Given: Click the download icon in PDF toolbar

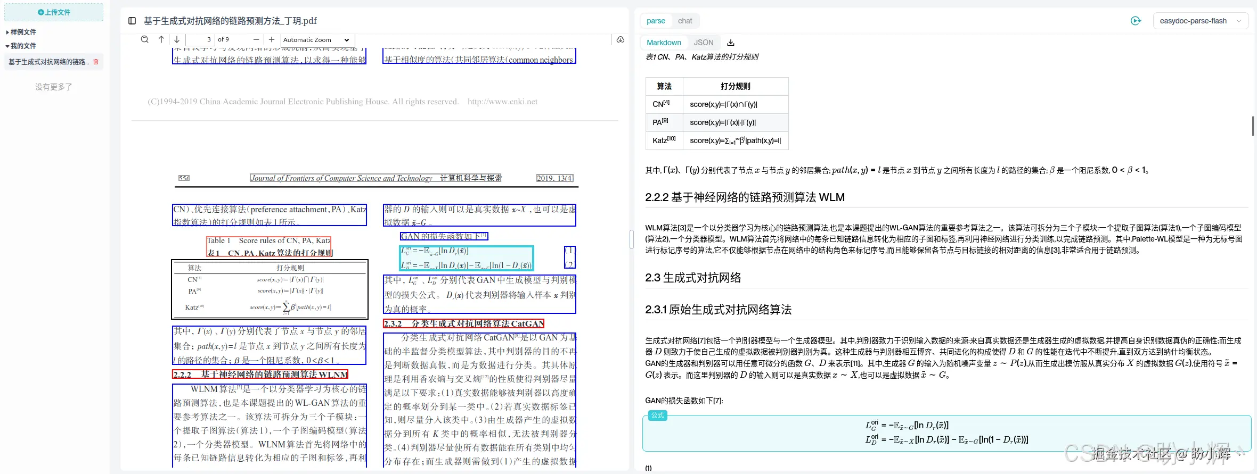Looking at the screenshot, I should point(621,39).
